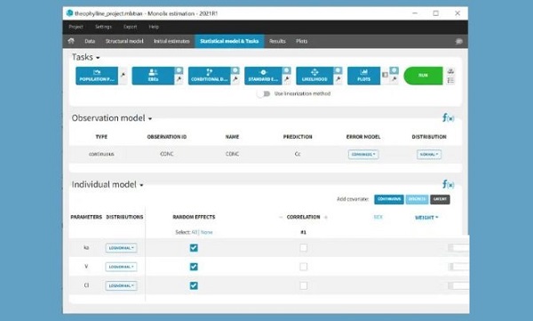Add a LATENT covariate
Image resolution: width=533 pixels, height=321 pixels.
441,199
